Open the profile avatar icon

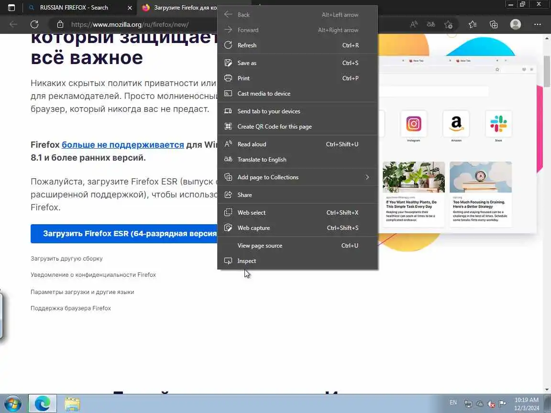click(516, 24)
